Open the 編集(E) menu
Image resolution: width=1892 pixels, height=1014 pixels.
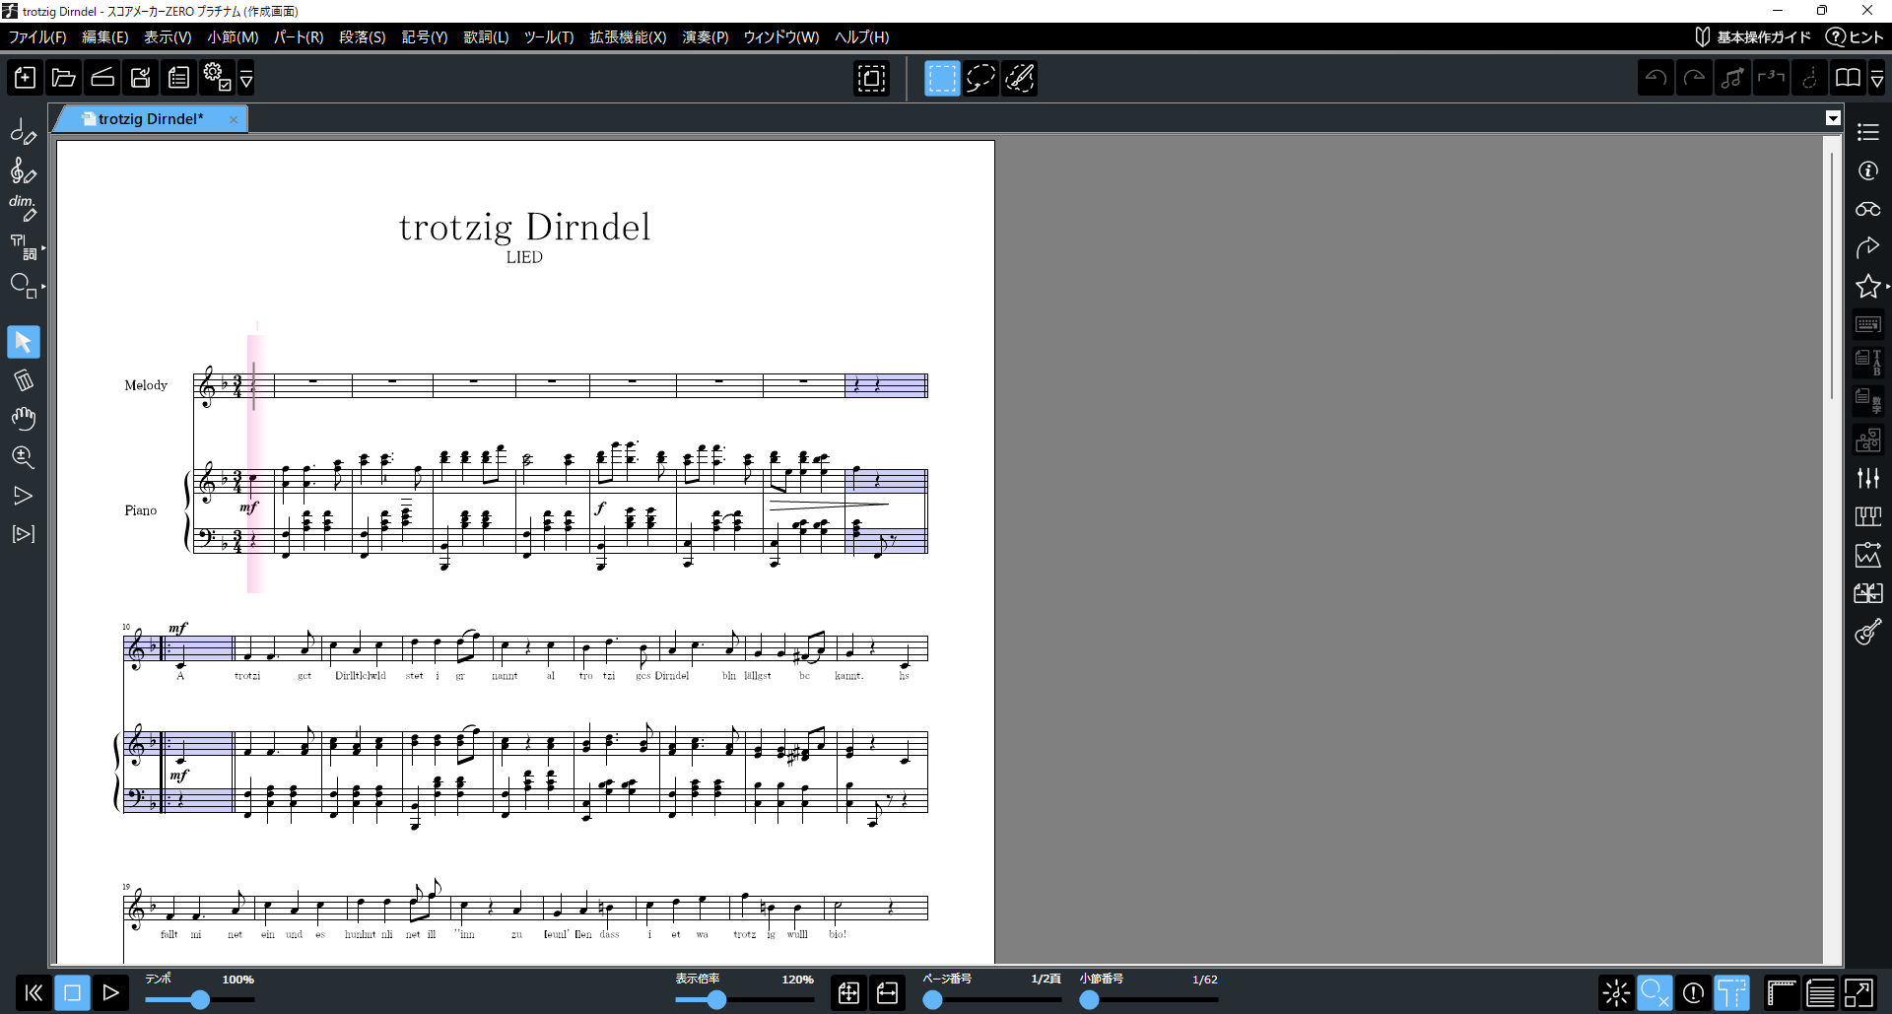pyautogui.click(x=104, y=36)
